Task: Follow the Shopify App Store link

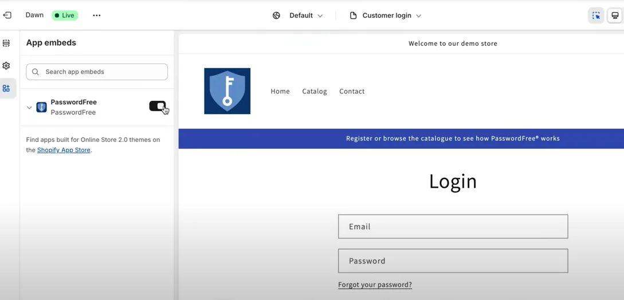Action: [64, 150]
